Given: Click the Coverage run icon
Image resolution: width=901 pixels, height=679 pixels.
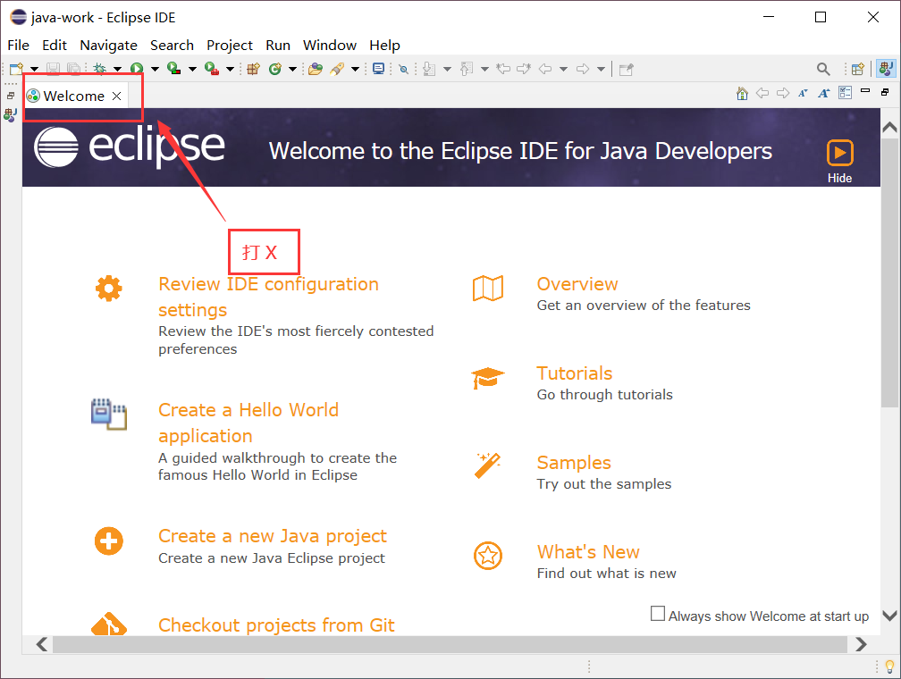Looking at the screenshot, I should coord(173,69).
